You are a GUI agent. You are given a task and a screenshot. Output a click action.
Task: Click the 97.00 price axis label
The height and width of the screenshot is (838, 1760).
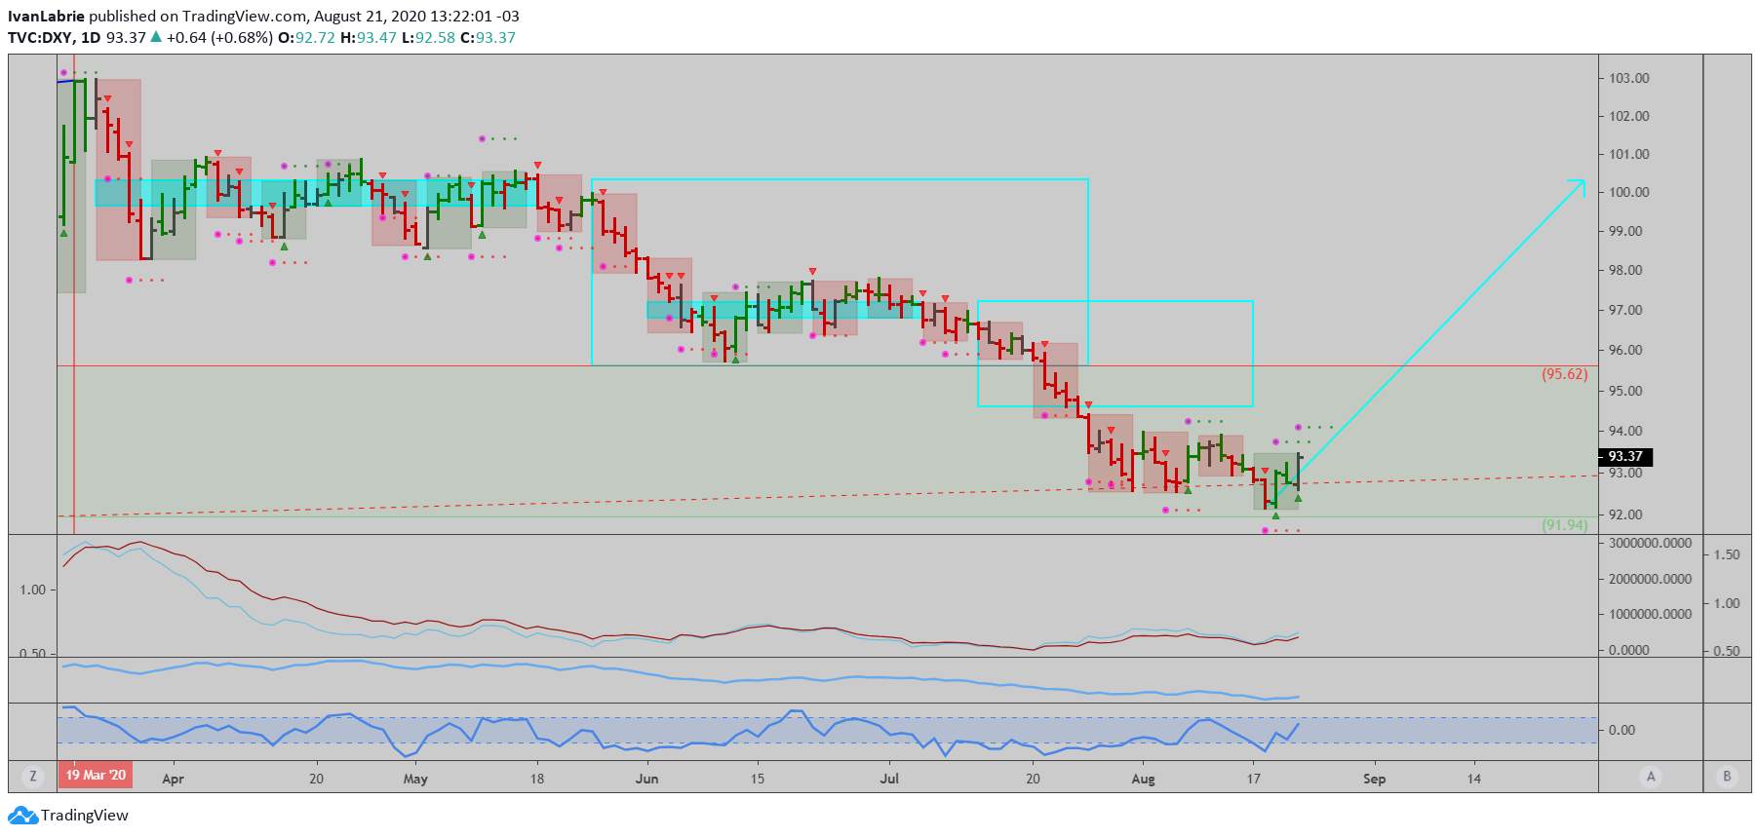click(x=1625, y=310)
